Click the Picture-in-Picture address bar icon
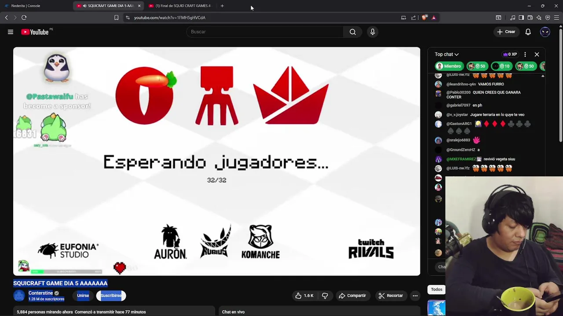This screenshot has height=316, width=563. 403,18
